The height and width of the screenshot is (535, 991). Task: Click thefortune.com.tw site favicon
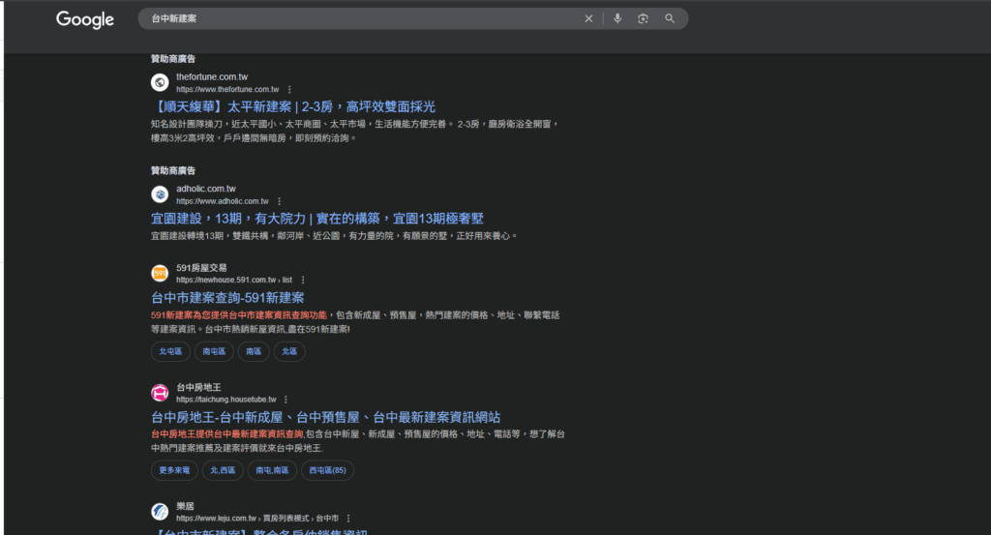pyautogui.click(x=160, y=82)
